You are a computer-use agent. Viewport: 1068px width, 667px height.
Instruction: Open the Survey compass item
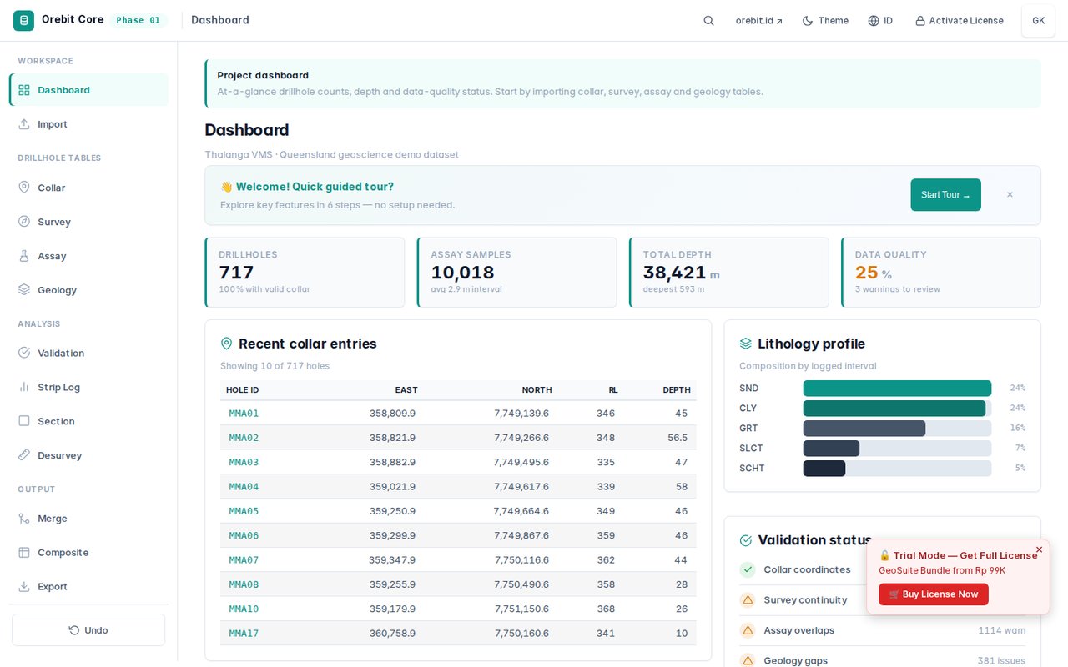89,222
